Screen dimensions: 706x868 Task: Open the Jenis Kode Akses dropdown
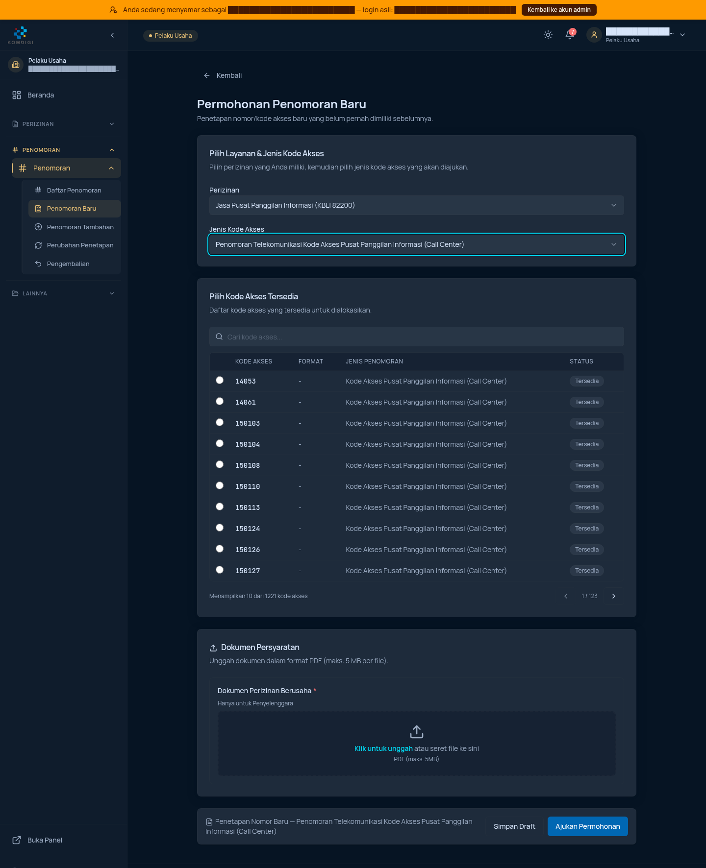417,244
